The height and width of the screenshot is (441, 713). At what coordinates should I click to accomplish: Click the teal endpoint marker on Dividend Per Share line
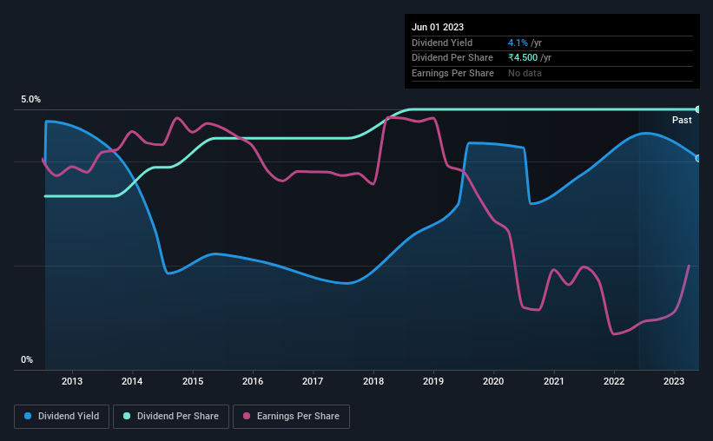pyautogui.click(x=698, y=109)
